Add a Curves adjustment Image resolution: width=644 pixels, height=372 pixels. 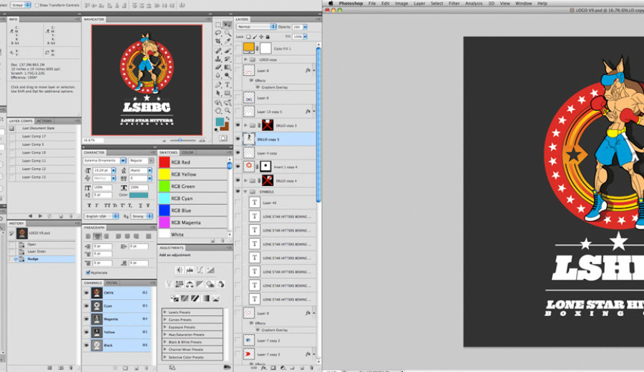point(200,270)
